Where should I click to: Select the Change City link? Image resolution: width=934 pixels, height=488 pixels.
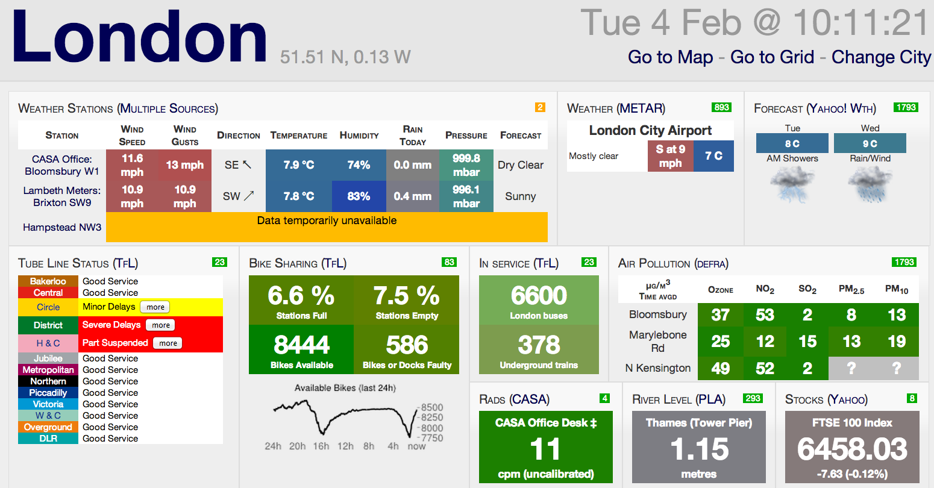(881, 57)
